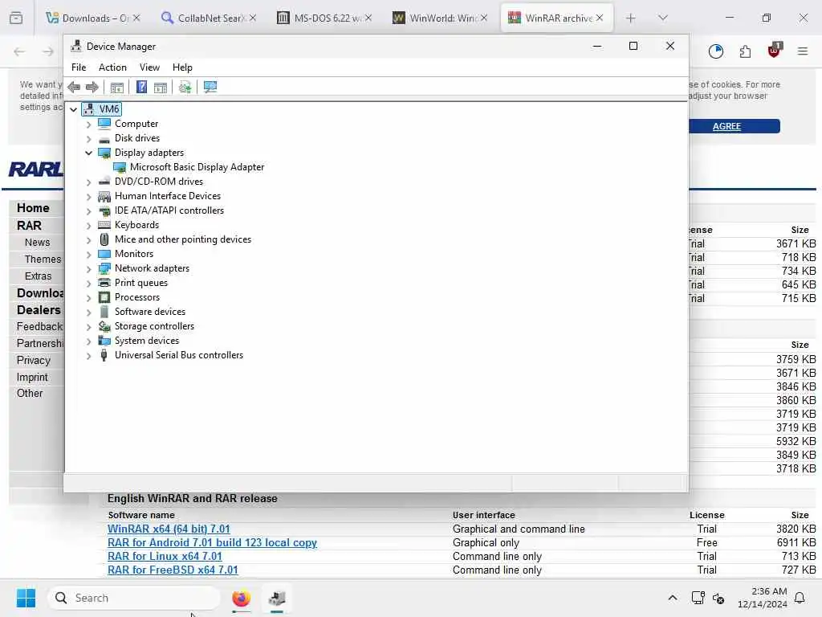822x617 pixels.
Task: Open WinRAR x64 (64 bit) 7.01 link
Action: click(169, 529)
